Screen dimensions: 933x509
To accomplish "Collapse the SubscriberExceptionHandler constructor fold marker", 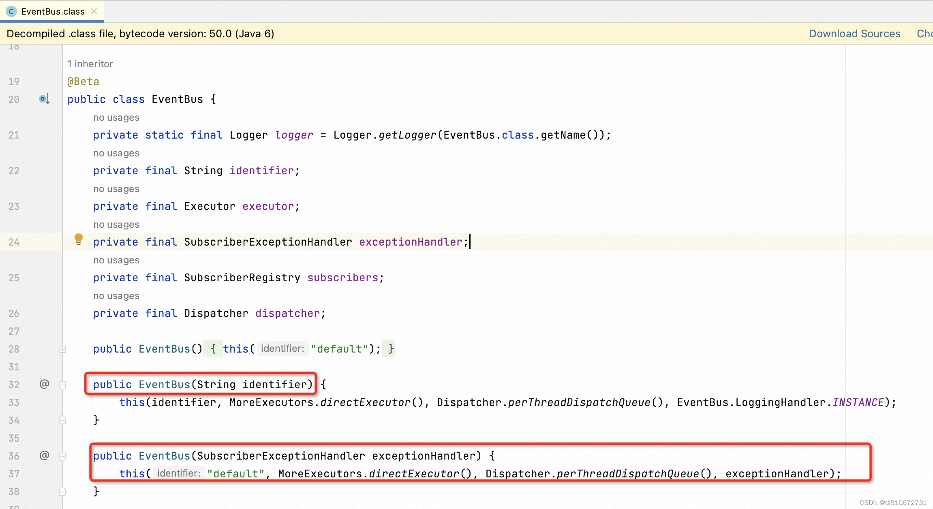I will [x=62, y=456].
